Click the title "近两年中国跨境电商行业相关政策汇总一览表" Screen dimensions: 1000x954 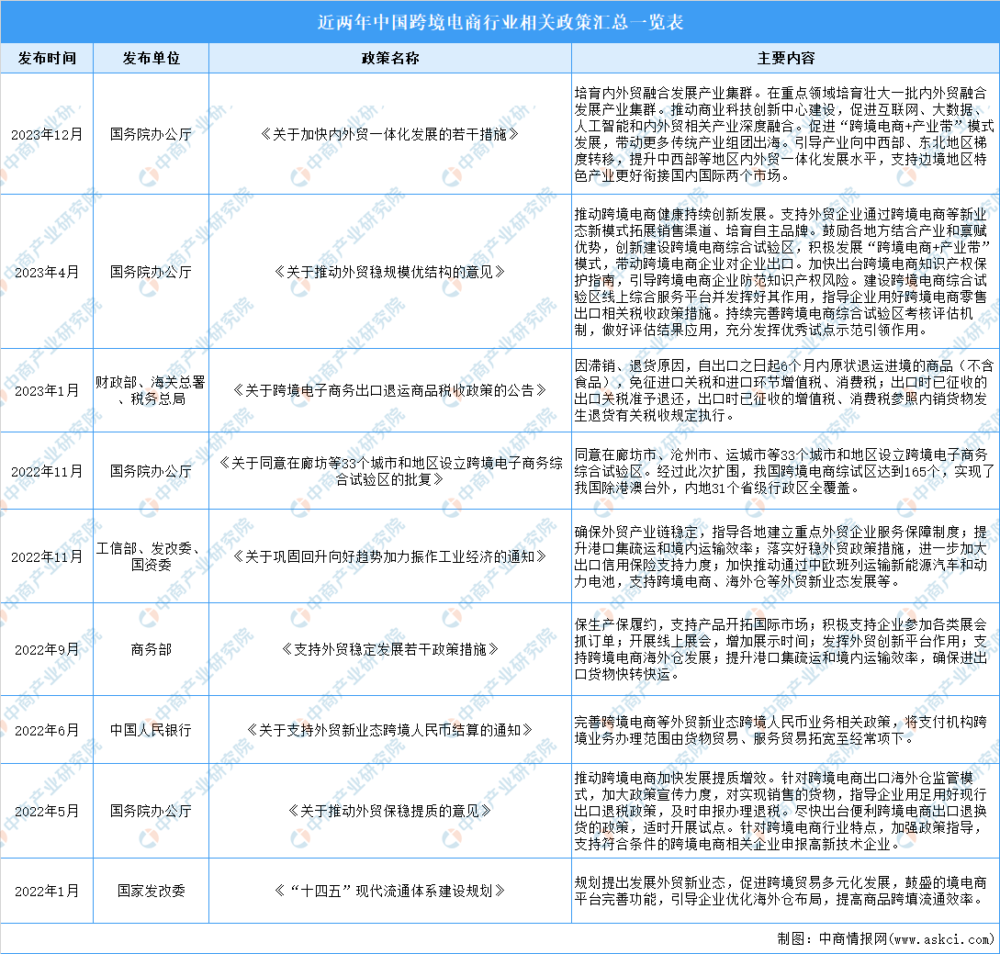click(500, 22)
